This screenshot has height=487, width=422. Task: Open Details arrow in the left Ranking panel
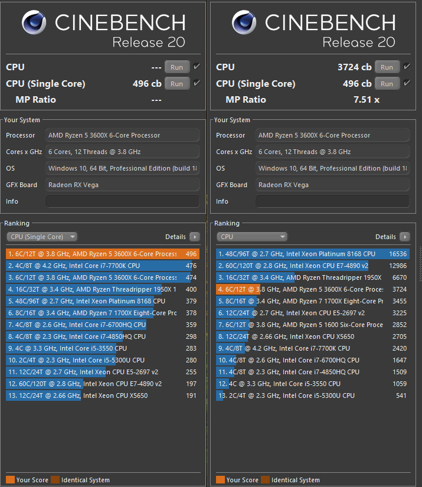coord(195,237)
